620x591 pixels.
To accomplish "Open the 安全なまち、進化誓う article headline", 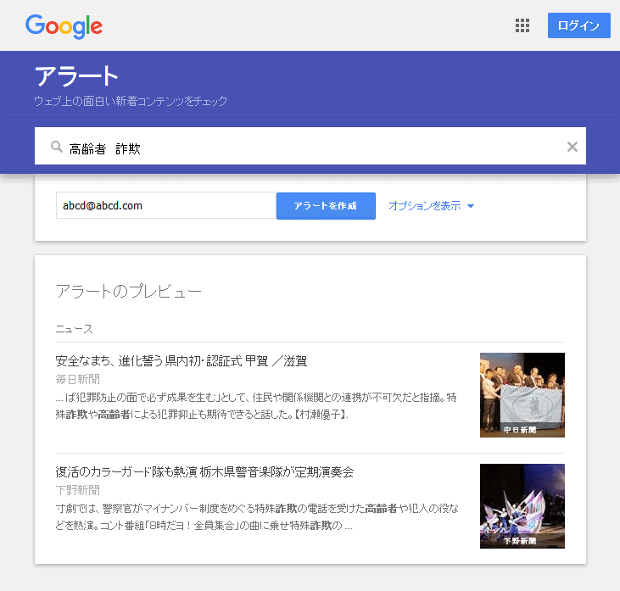I will coord(182,361).
